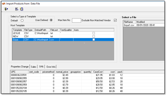Click the FileType column header
Image resolution: width=167 pixels, height=96 pixels.
[x=29, y=30]
